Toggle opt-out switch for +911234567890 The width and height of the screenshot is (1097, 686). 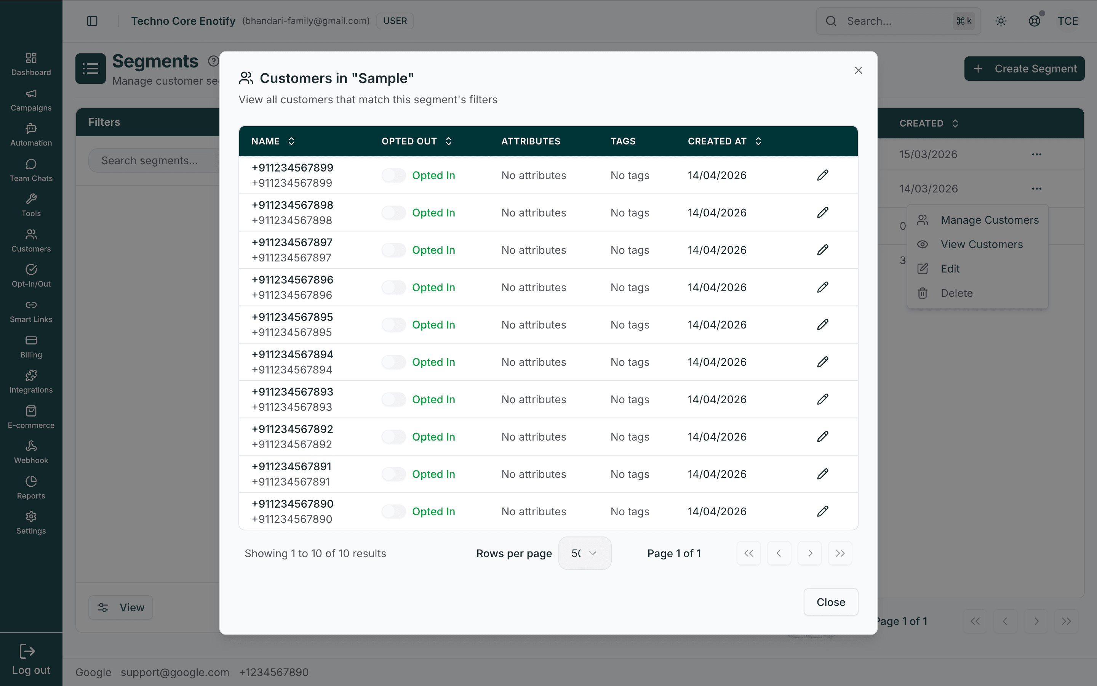tap(393, 511)
